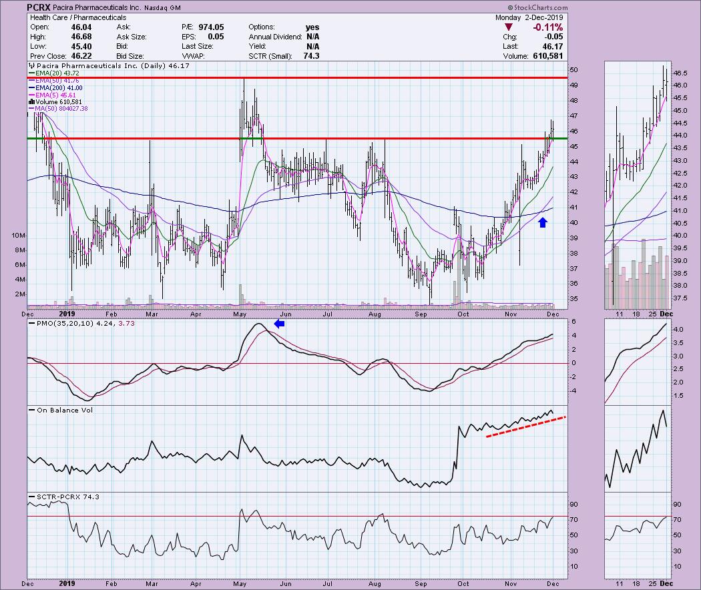
Task: Click the On Balance Vol indicator label
Action: (61, 410)
